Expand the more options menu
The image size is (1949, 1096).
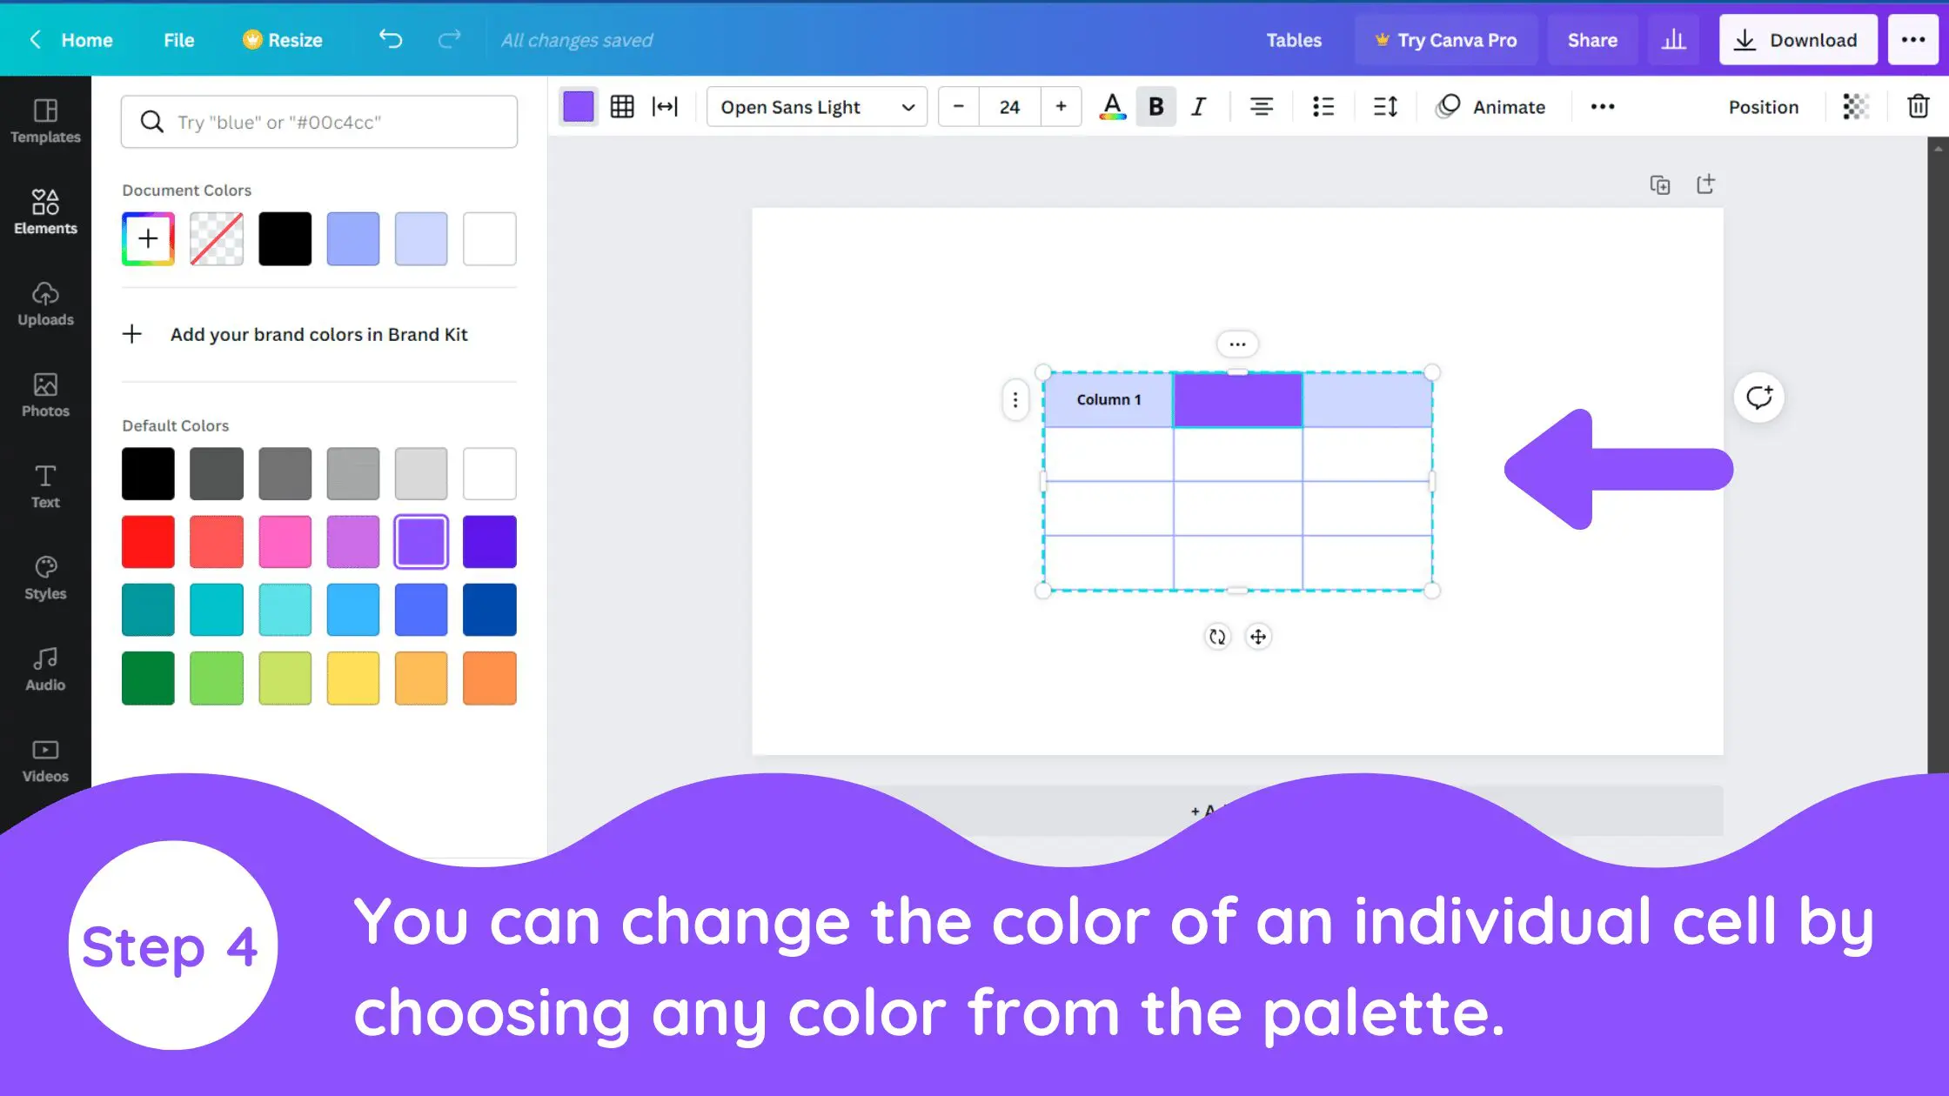pyautogui.click(x=1603, y=107)
